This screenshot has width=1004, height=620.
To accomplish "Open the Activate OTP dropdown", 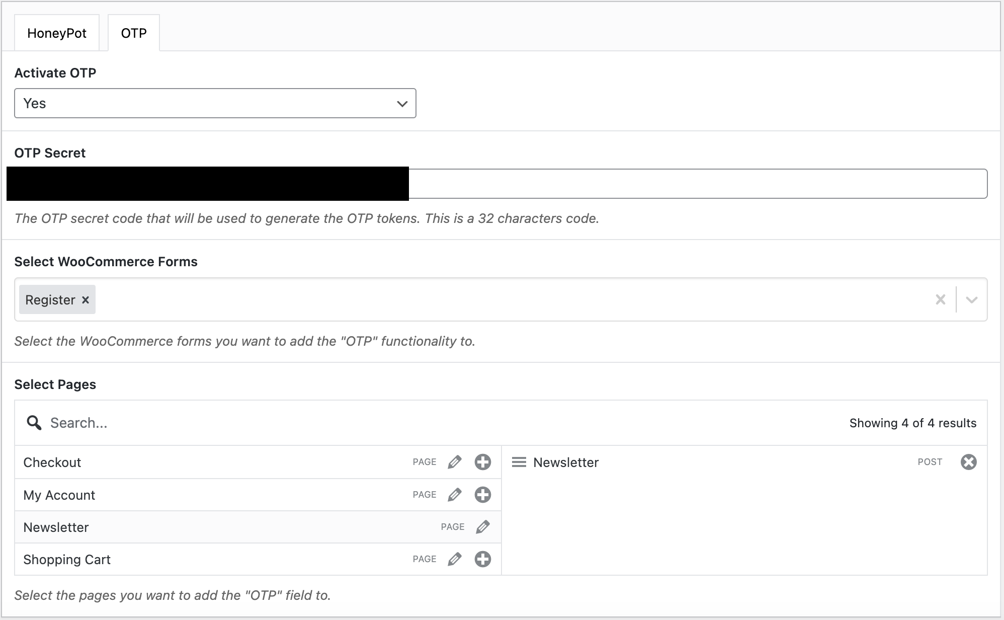I will (215, 103).
